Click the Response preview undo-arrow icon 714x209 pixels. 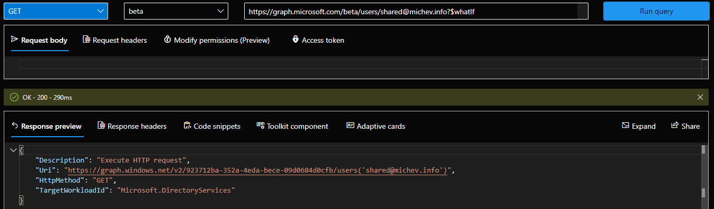tap(15, 126)
